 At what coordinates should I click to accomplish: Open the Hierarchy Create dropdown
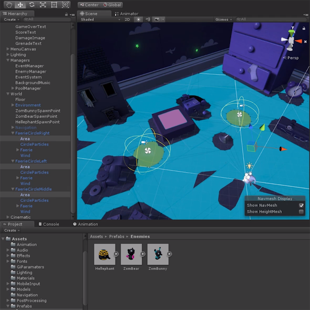tap(11, 19)
